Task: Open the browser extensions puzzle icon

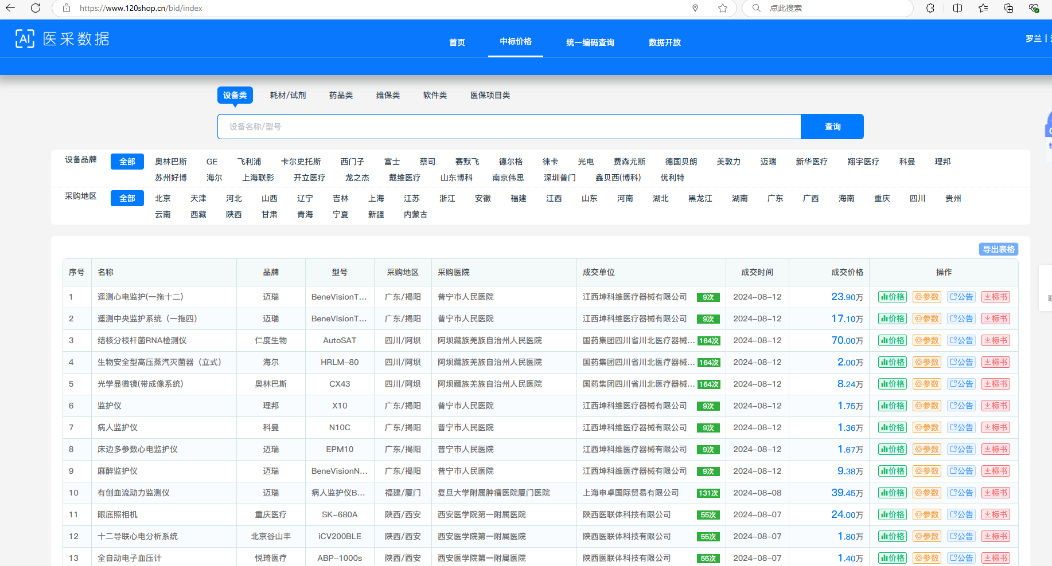Action: 930,8
